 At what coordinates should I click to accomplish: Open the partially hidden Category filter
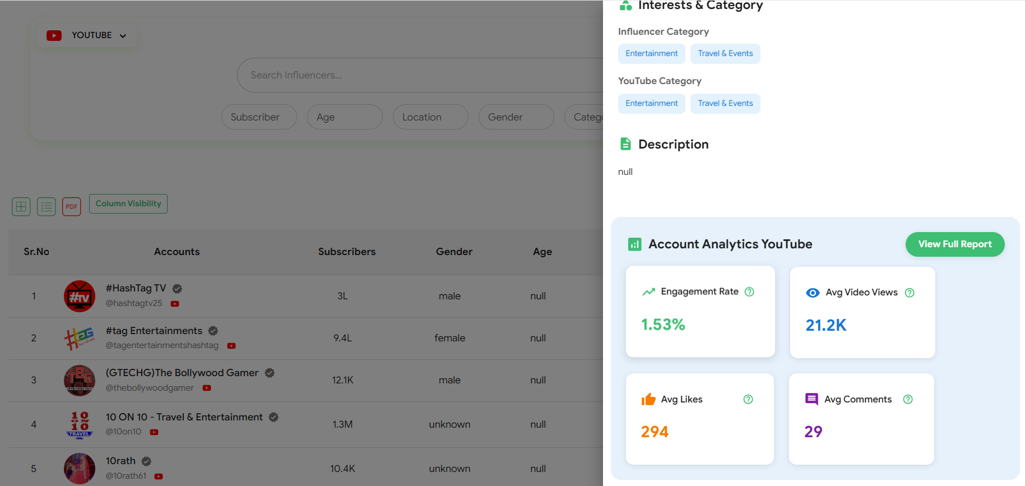[x=584, y=117]
